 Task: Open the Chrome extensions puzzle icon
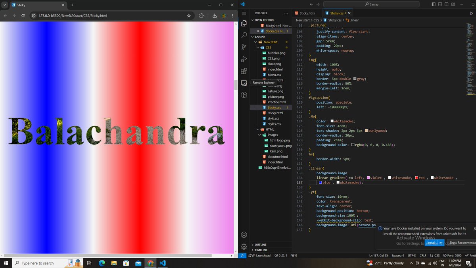tap(201, 15)
